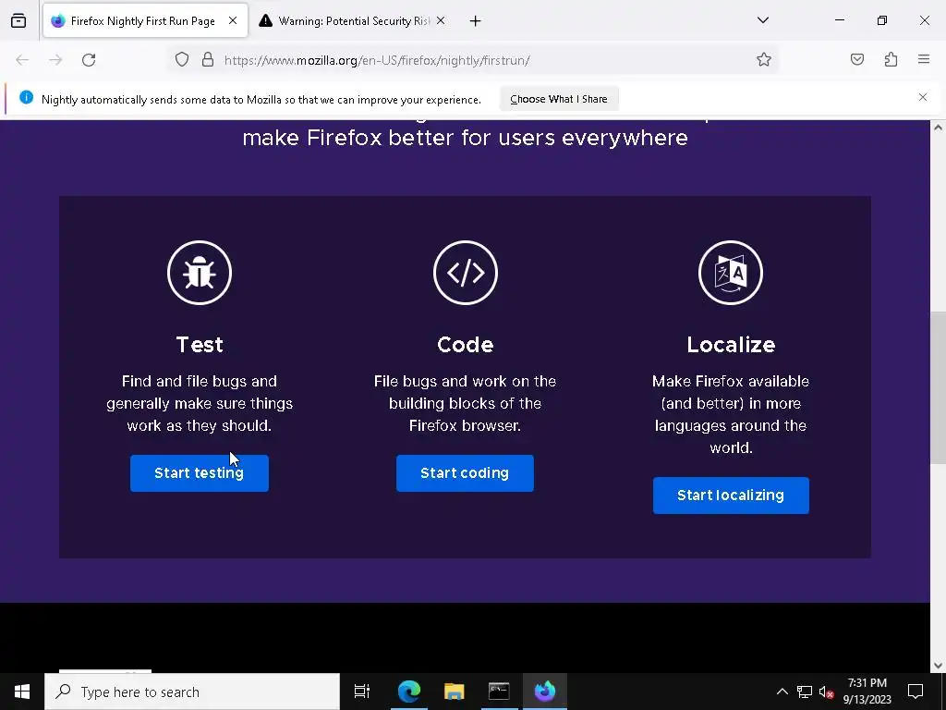946x710 pixels.
Task: Dismiss the data sharing notification bar
Action: tap(923, 97)
